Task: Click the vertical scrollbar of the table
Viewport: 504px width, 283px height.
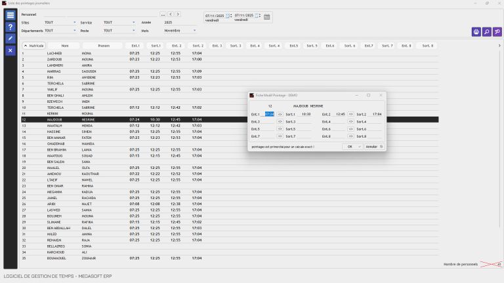Action: 499,138
